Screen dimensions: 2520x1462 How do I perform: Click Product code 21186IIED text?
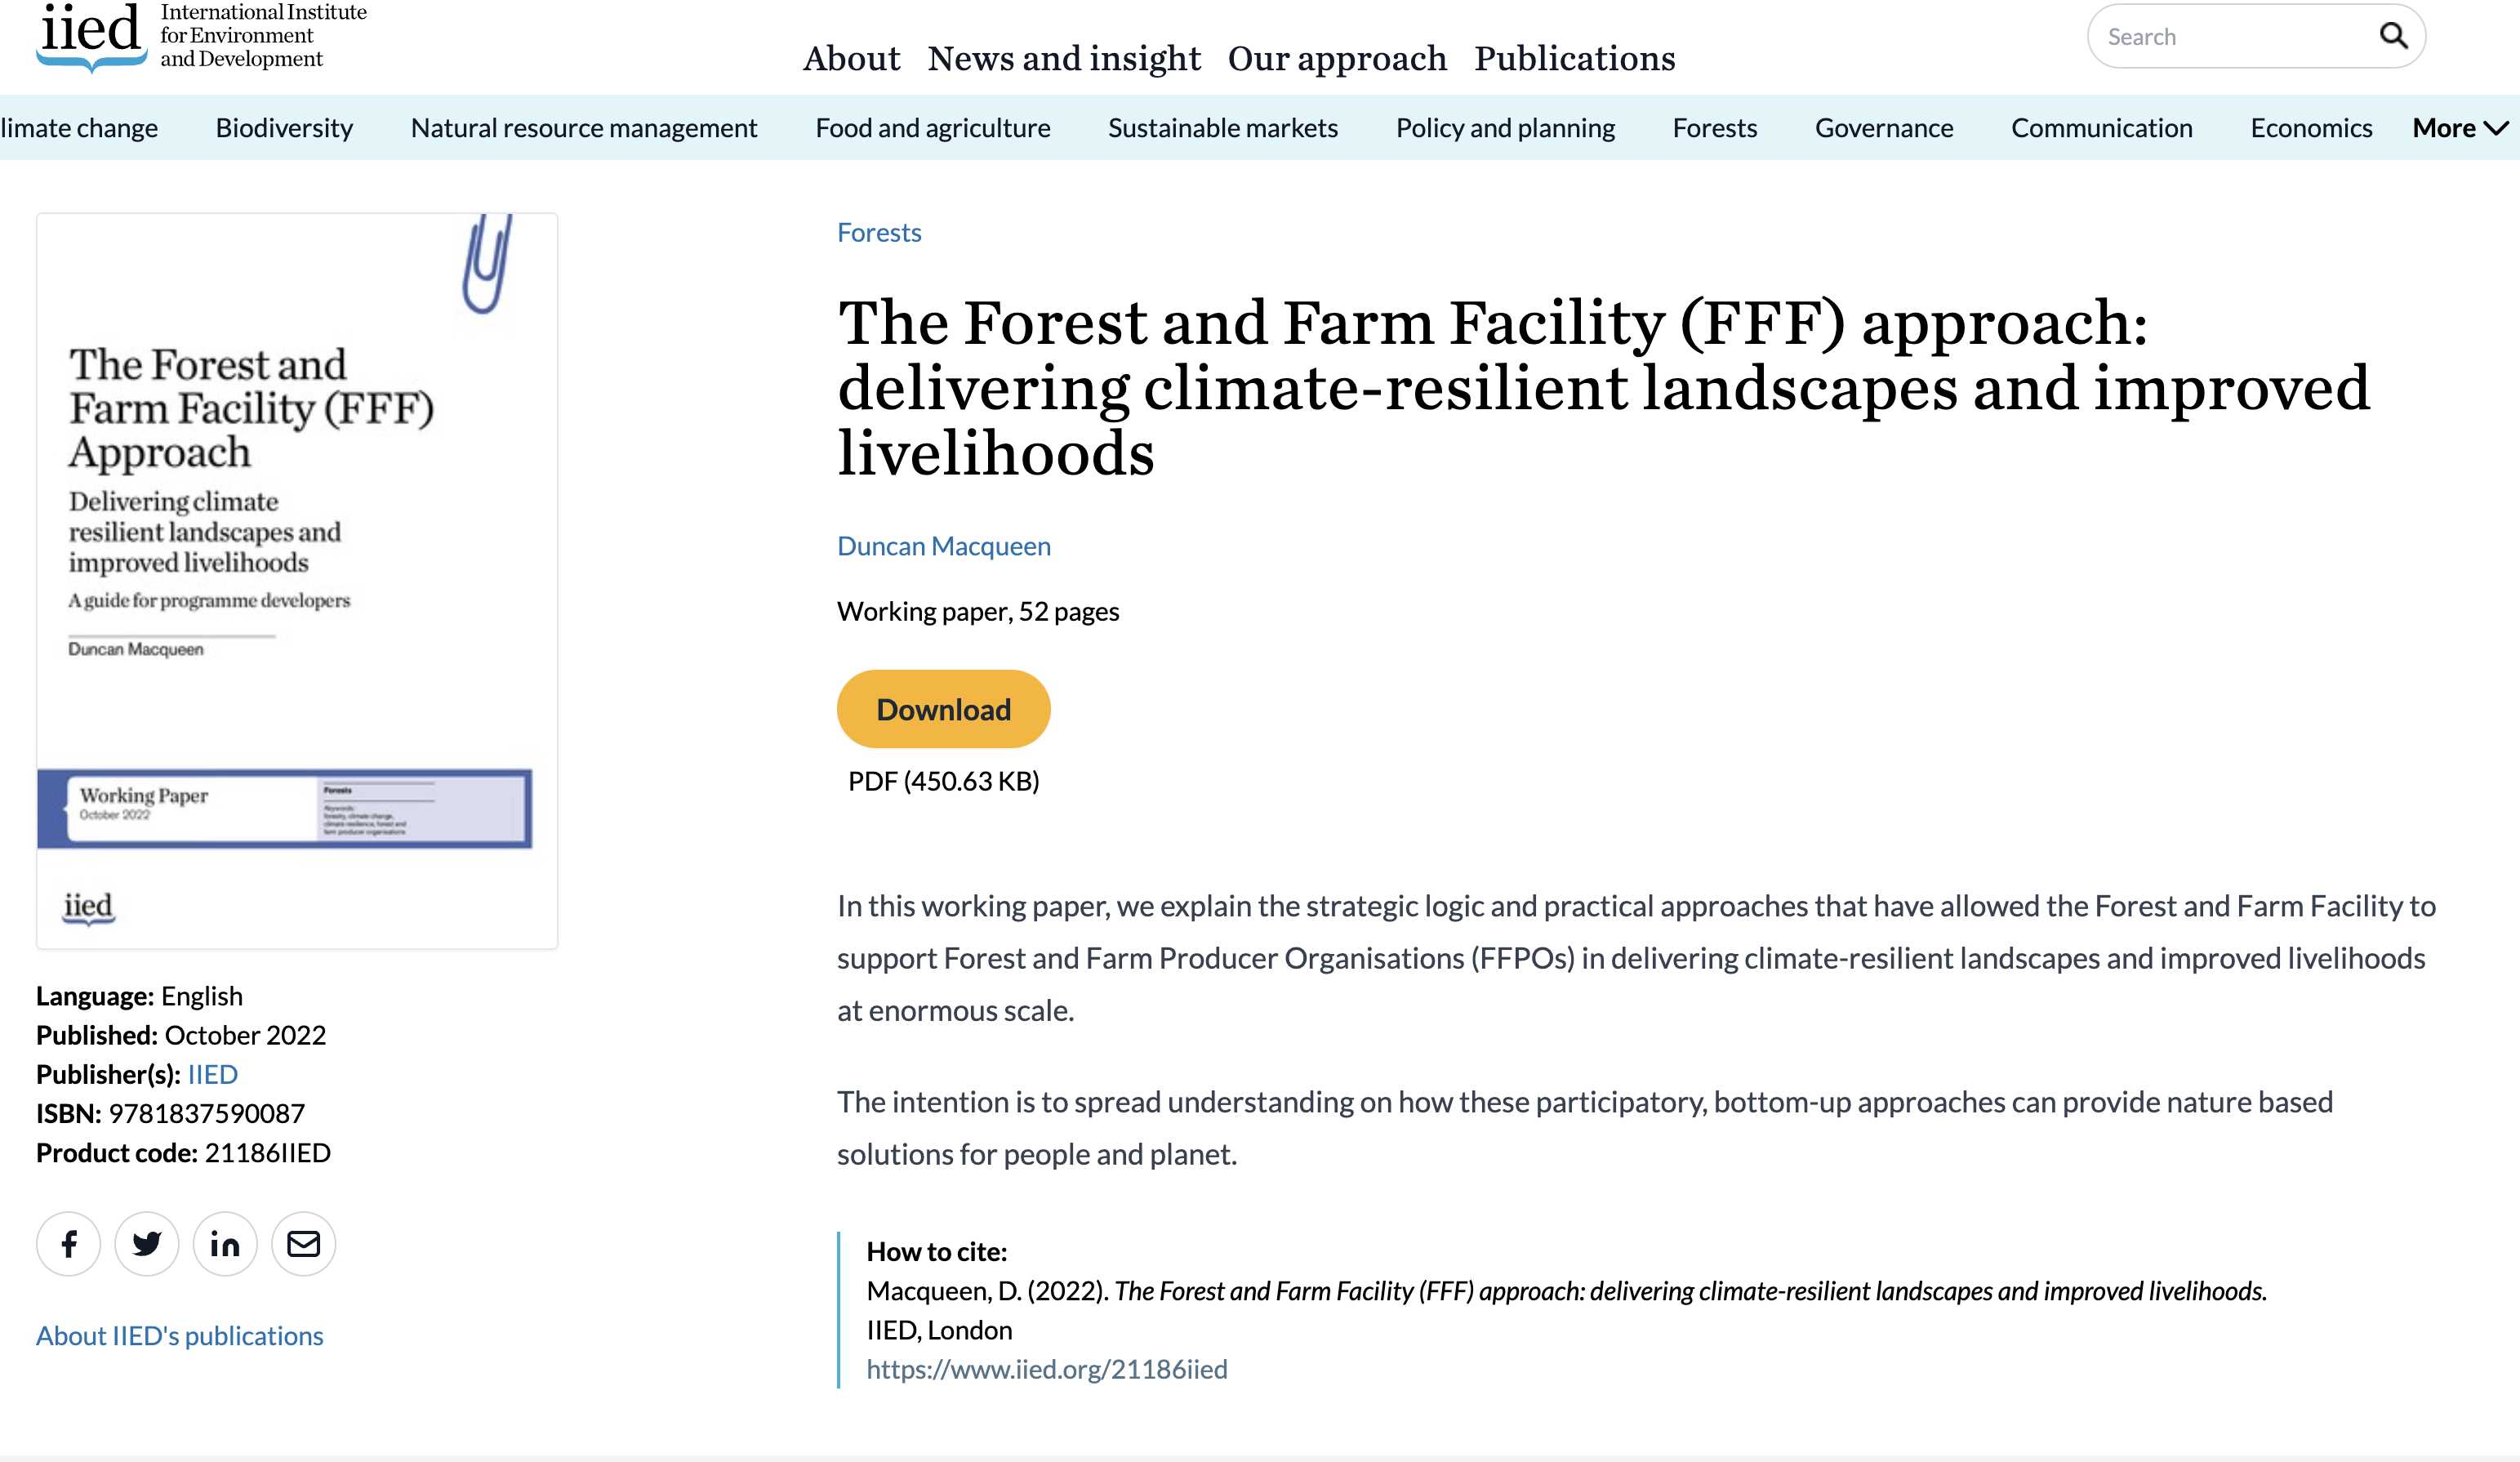click(183, 1153)
